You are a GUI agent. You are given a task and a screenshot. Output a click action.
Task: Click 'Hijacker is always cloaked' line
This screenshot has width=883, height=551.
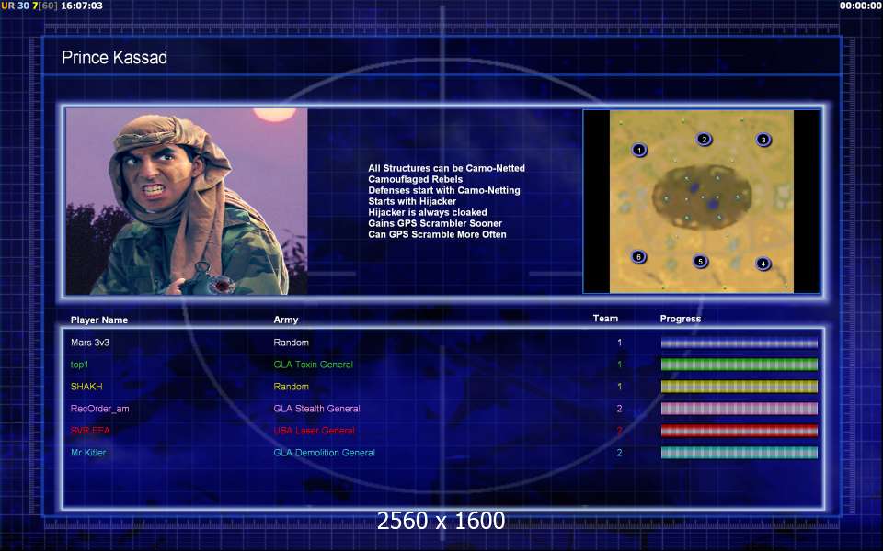pos(428,212)
